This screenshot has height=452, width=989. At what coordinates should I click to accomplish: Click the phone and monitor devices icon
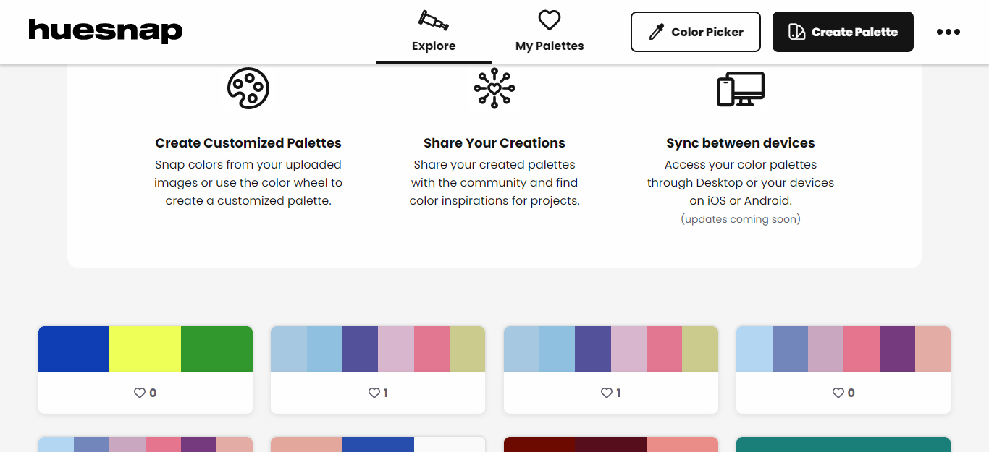[x=741, y=89]
